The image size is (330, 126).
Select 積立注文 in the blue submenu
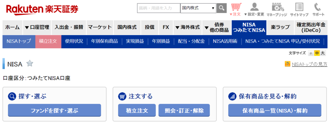48,42
